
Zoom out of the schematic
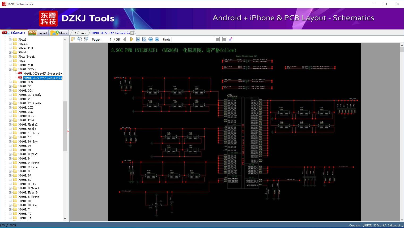tap(151, 39)
